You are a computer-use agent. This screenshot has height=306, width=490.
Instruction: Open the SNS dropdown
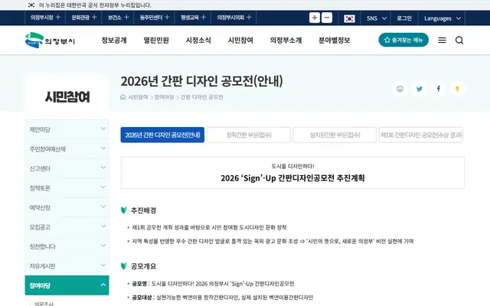[377, 18]
